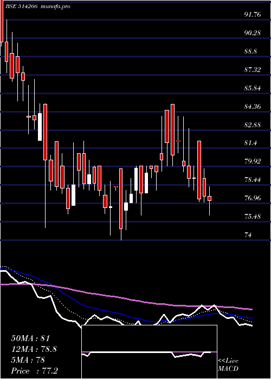Screen dimensions: 271x379
Task: Click the '5MA : 78' readout
Action: click(x=28, y=360)
